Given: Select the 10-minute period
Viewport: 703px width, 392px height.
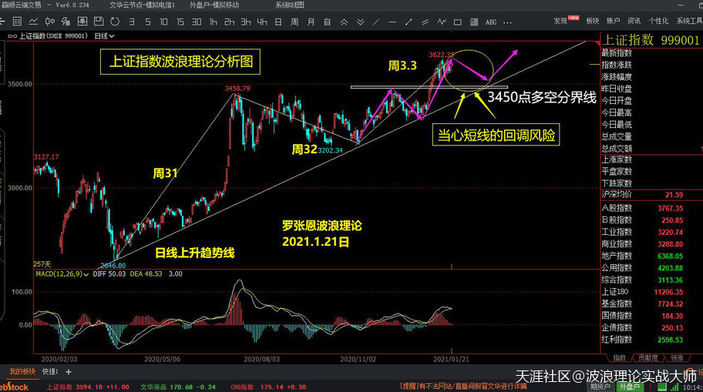Looking at the screenshot, I should tap(163, 22).
